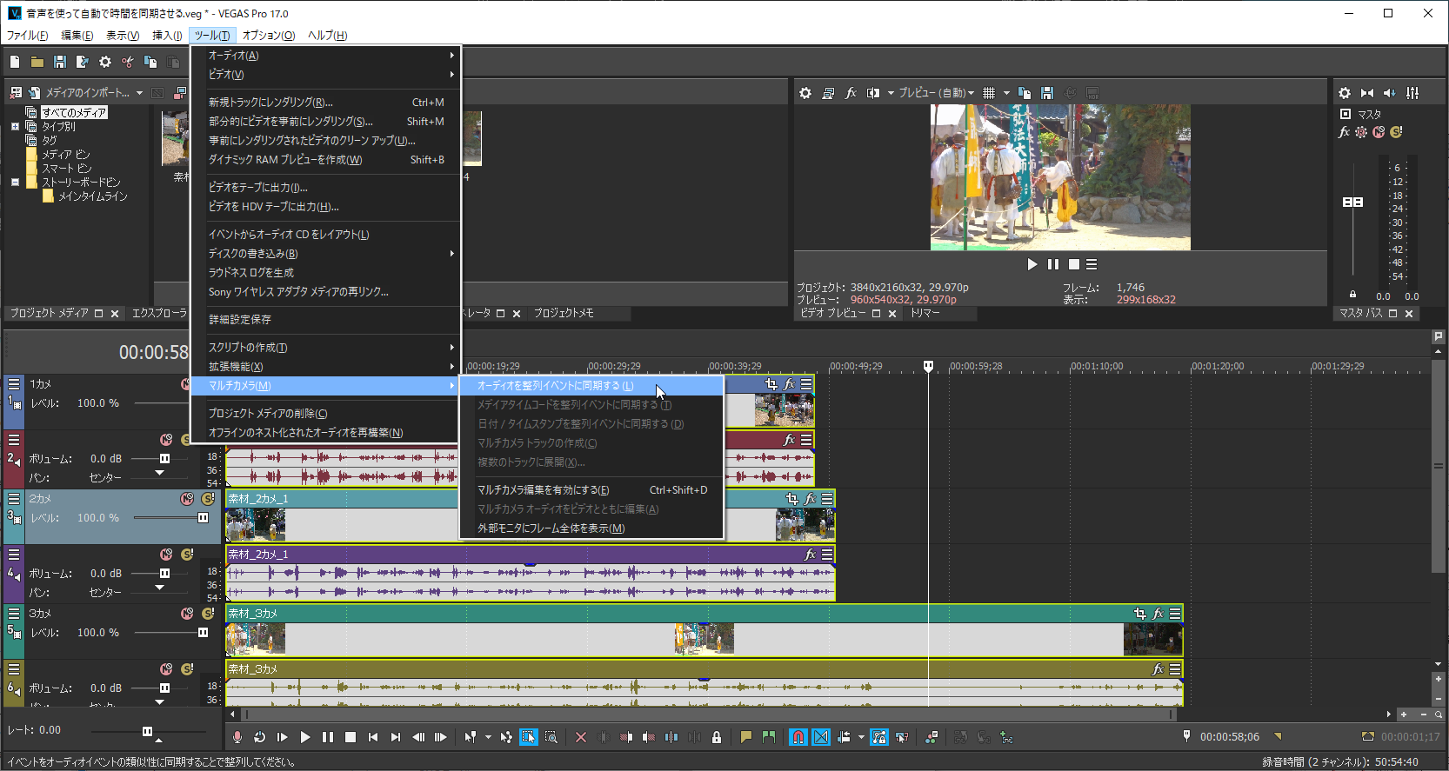Open mixing console icon in master bus

(x=1412, y=93)
